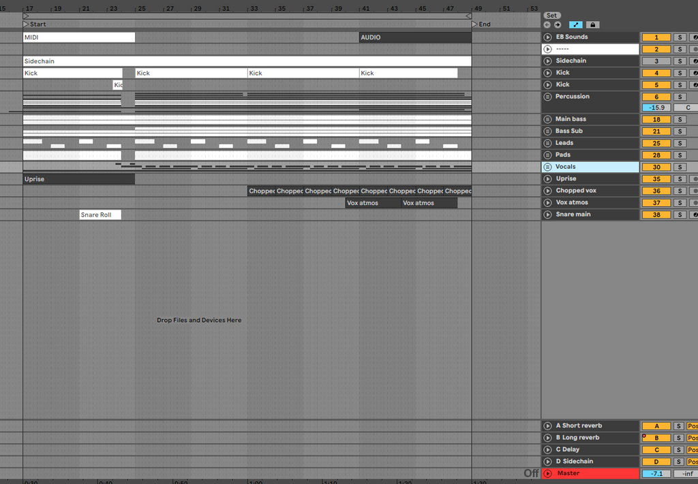698x484 pixels.
Task: Select the first Vox atmos clip
Action: tap(373, 203)
